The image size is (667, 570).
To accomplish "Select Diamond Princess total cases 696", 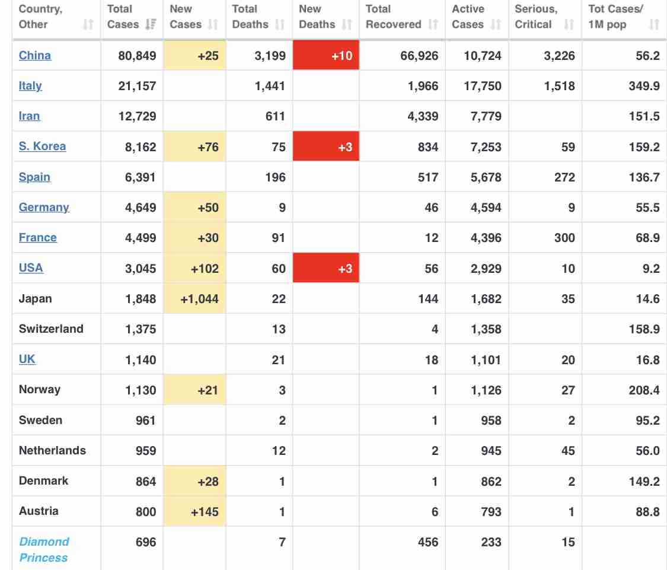I will [x=145, y=542].
